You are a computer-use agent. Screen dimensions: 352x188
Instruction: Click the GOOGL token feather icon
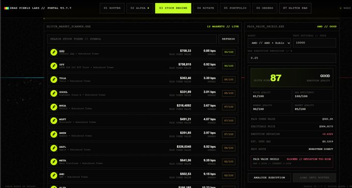[x=54, y=93]
